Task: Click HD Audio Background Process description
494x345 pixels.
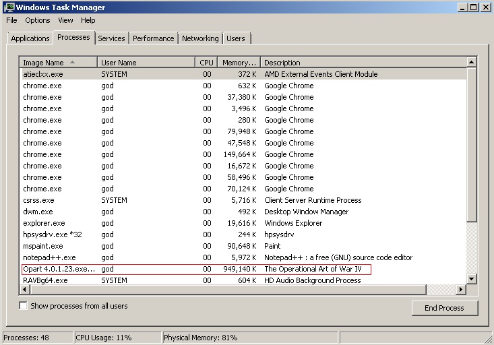Action: click(312, 280)
